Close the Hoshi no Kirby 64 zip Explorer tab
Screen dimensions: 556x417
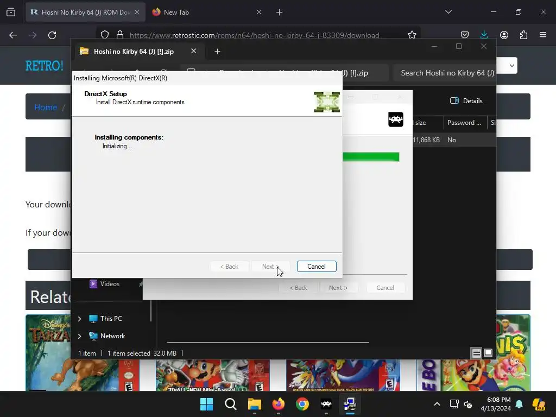pos(194,51)
